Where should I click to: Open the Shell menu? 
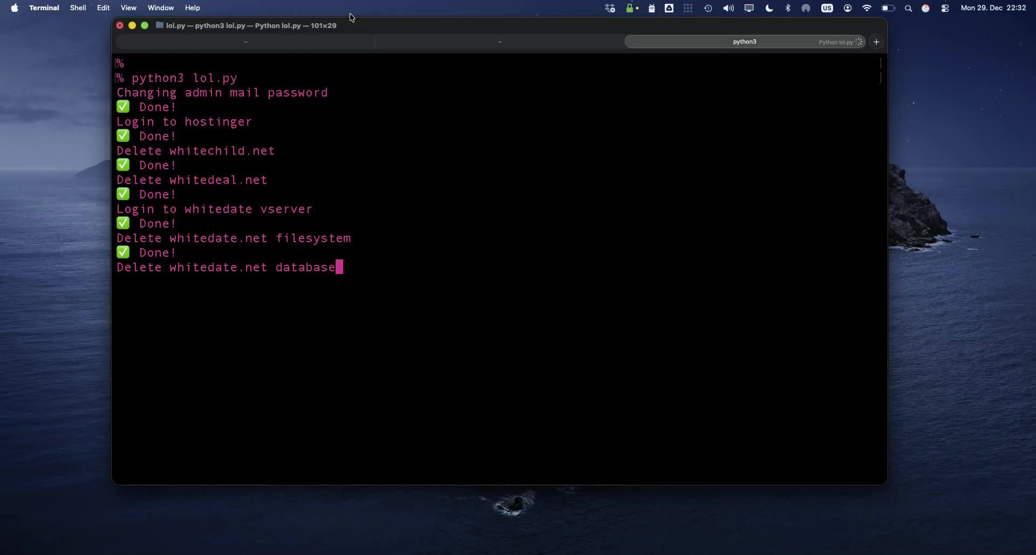(x=78, y=8)
